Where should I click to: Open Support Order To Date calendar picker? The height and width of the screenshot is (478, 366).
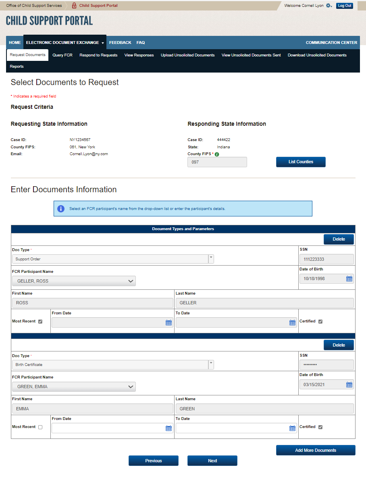[x=292, y=322]
